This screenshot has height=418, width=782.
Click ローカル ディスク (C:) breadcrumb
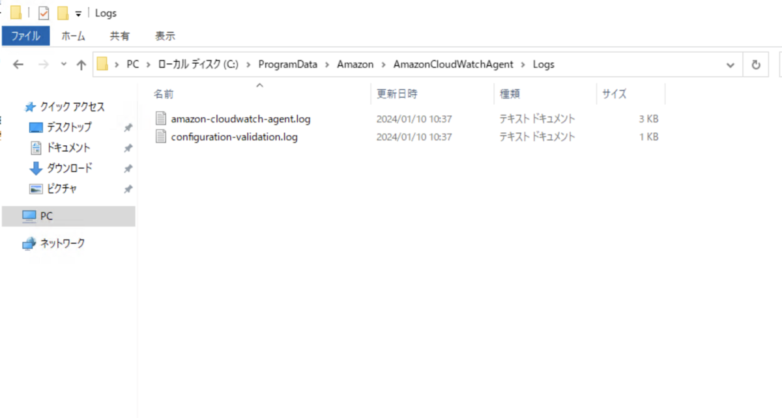pyautogui.click(x=197, y=64)
